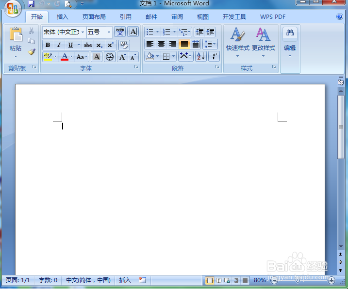Open the Quick Styles gallery

click(x=237, y=42)
